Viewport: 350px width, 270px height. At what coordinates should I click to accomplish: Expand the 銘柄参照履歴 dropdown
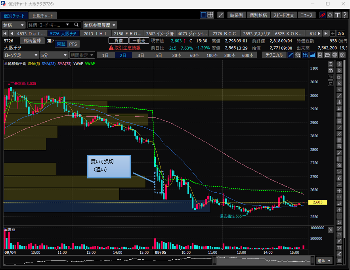100,25
